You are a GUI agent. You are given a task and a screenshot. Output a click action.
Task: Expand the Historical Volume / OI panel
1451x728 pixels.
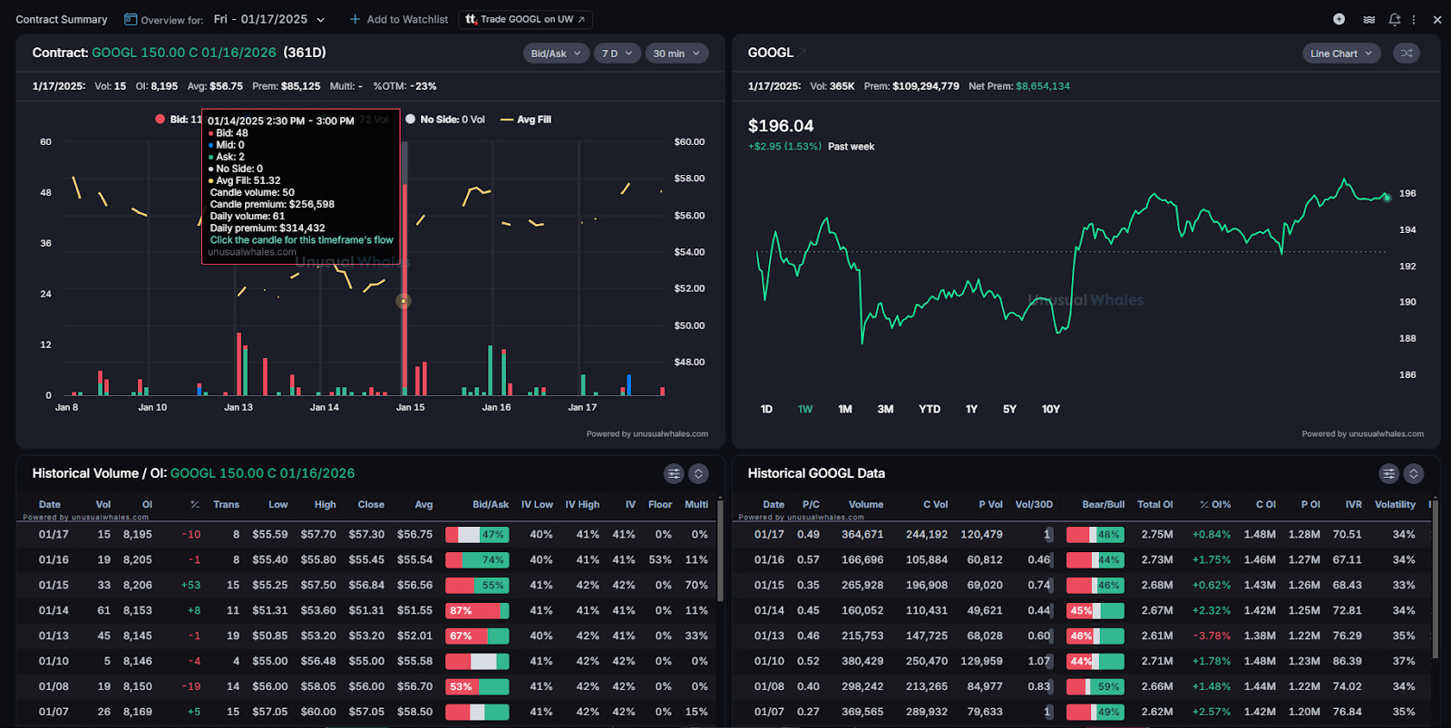click(698, 473)
